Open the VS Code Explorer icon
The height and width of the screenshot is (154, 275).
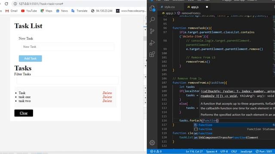(152, 8)
